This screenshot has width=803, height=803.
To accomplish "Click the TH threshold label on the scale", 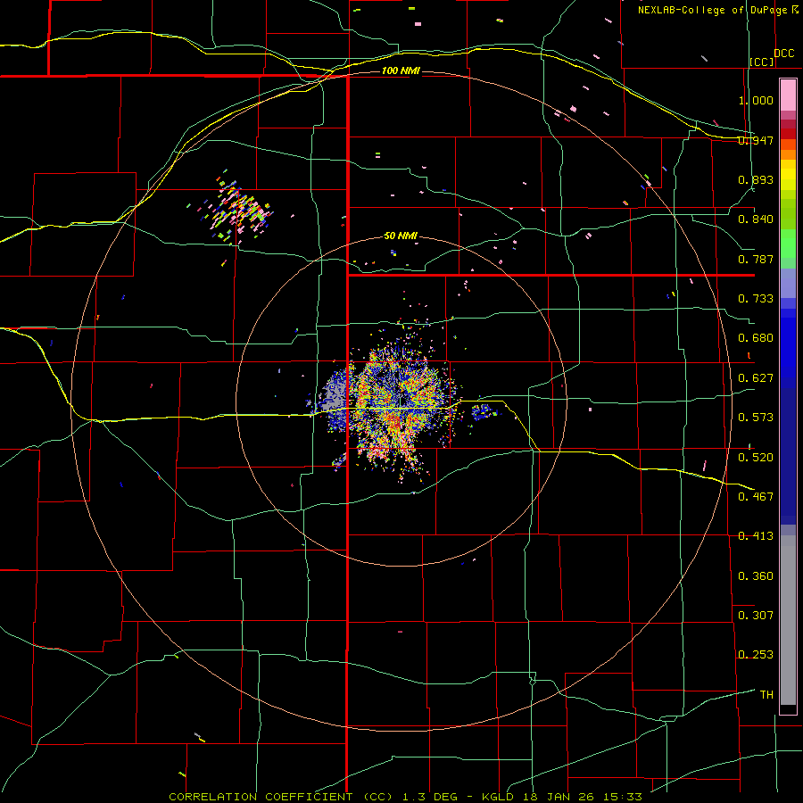I will coord(766,695).
